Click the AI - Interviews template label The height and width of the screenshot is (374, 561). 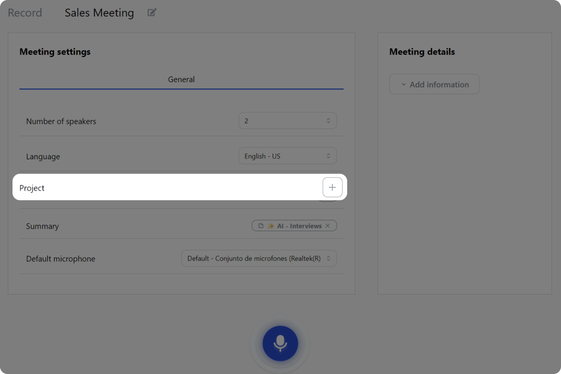coord(299,226)
